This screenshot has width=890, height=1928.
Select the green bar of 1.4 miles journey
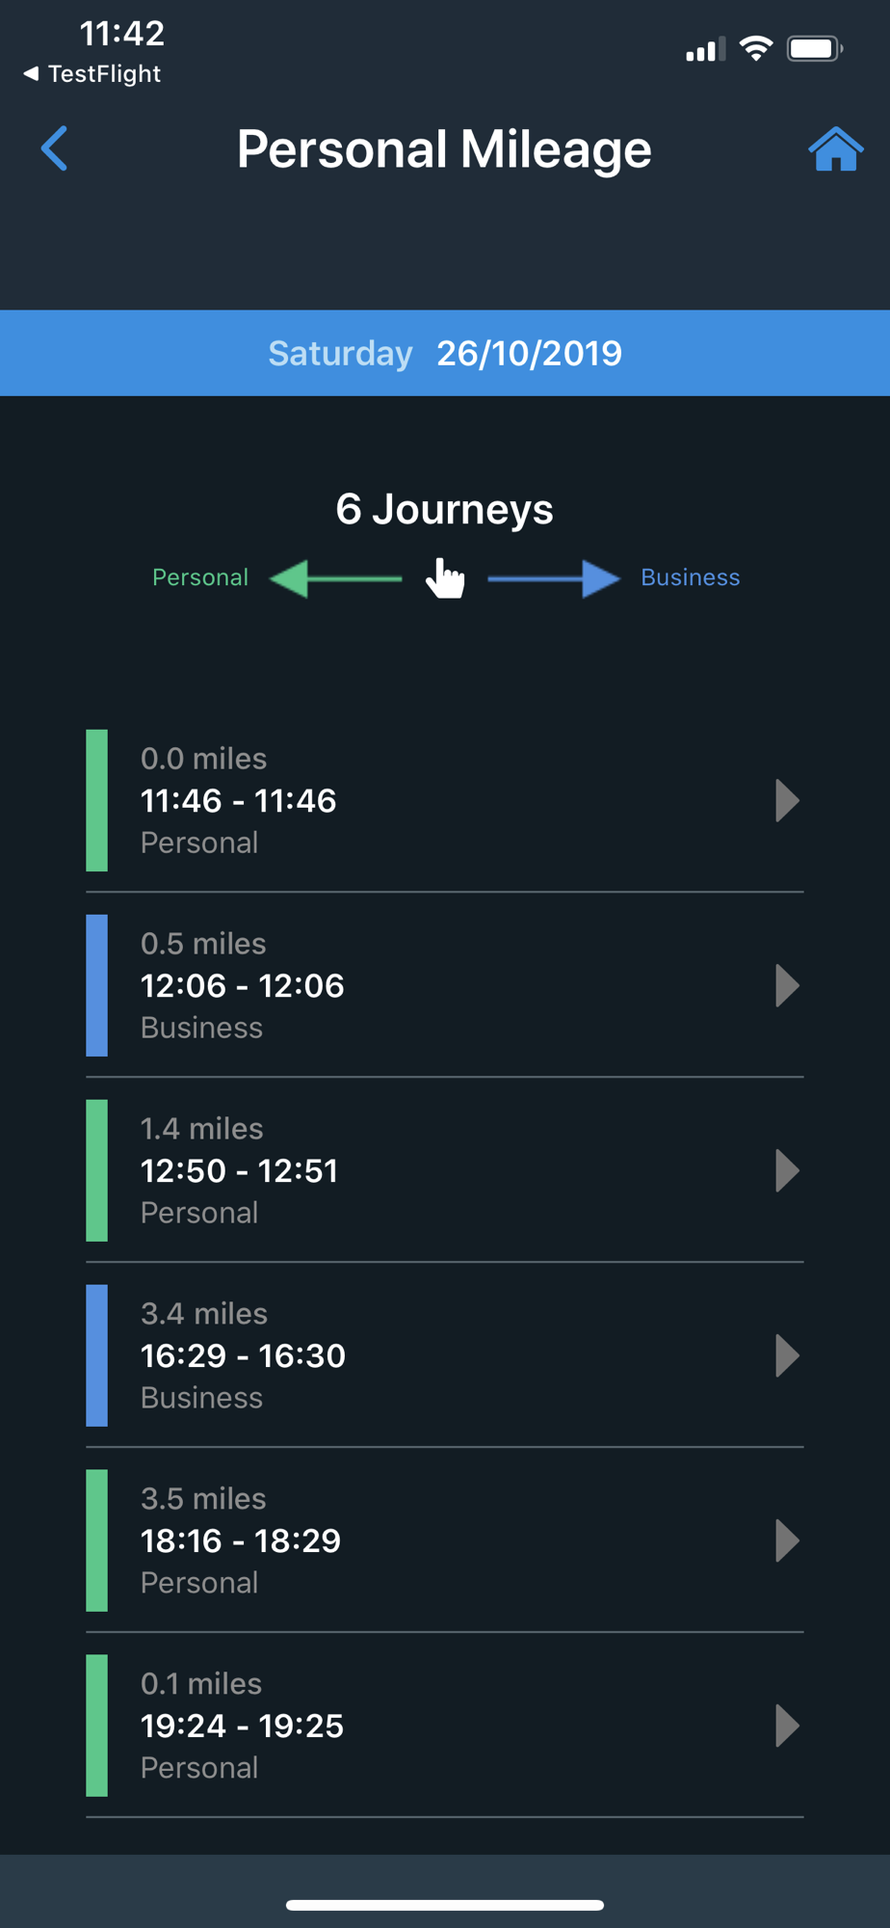96,1170
